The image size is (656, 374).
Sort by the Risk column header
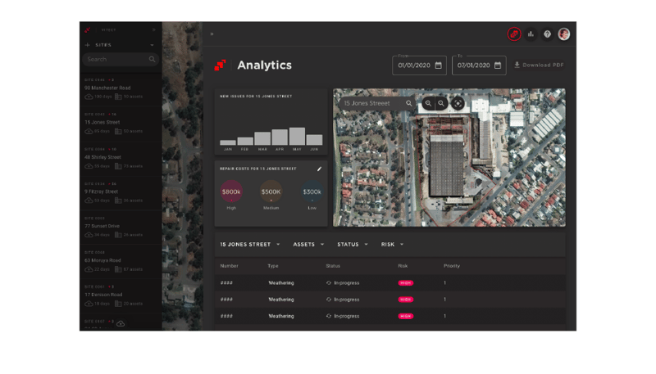tap(403, 266)
